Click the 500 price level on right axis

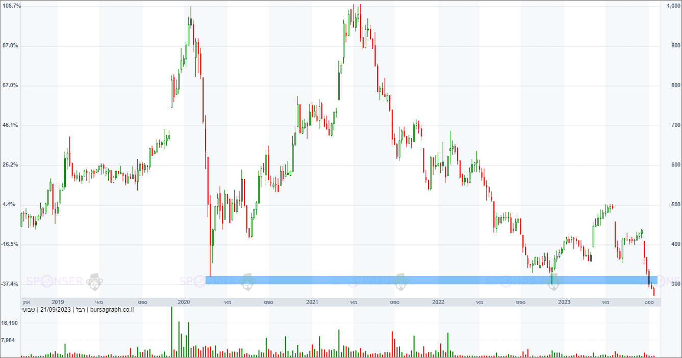pos(672,205)
